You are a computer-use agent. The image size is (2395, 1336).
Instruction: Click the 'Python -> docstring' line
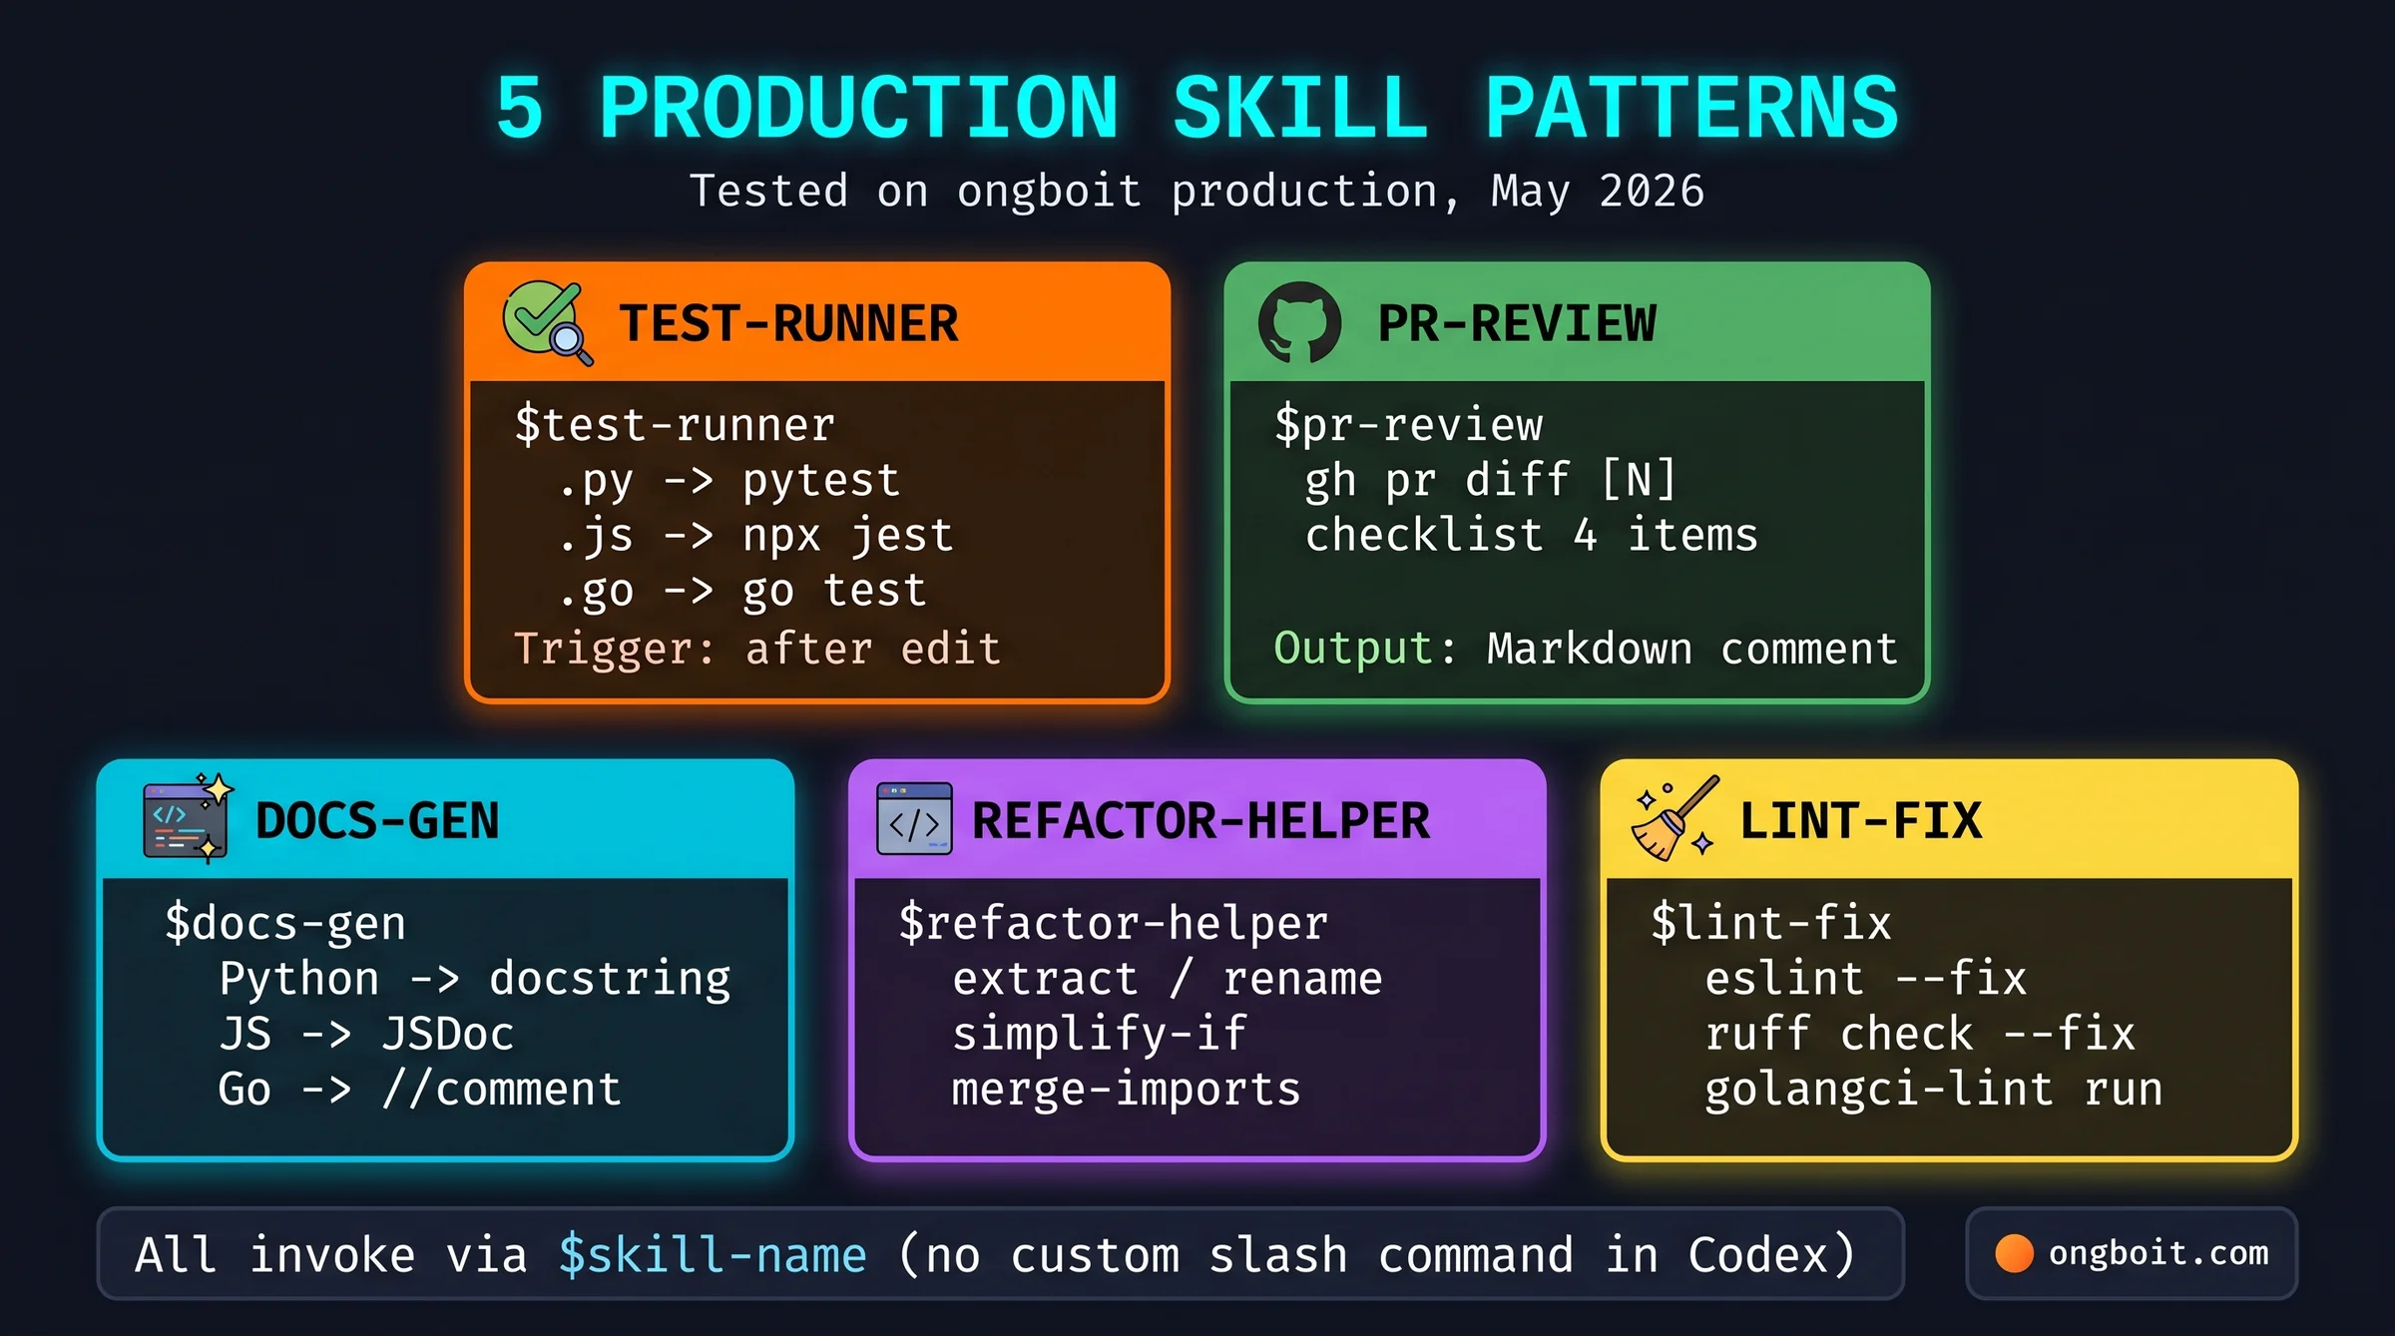pos(475,979)
